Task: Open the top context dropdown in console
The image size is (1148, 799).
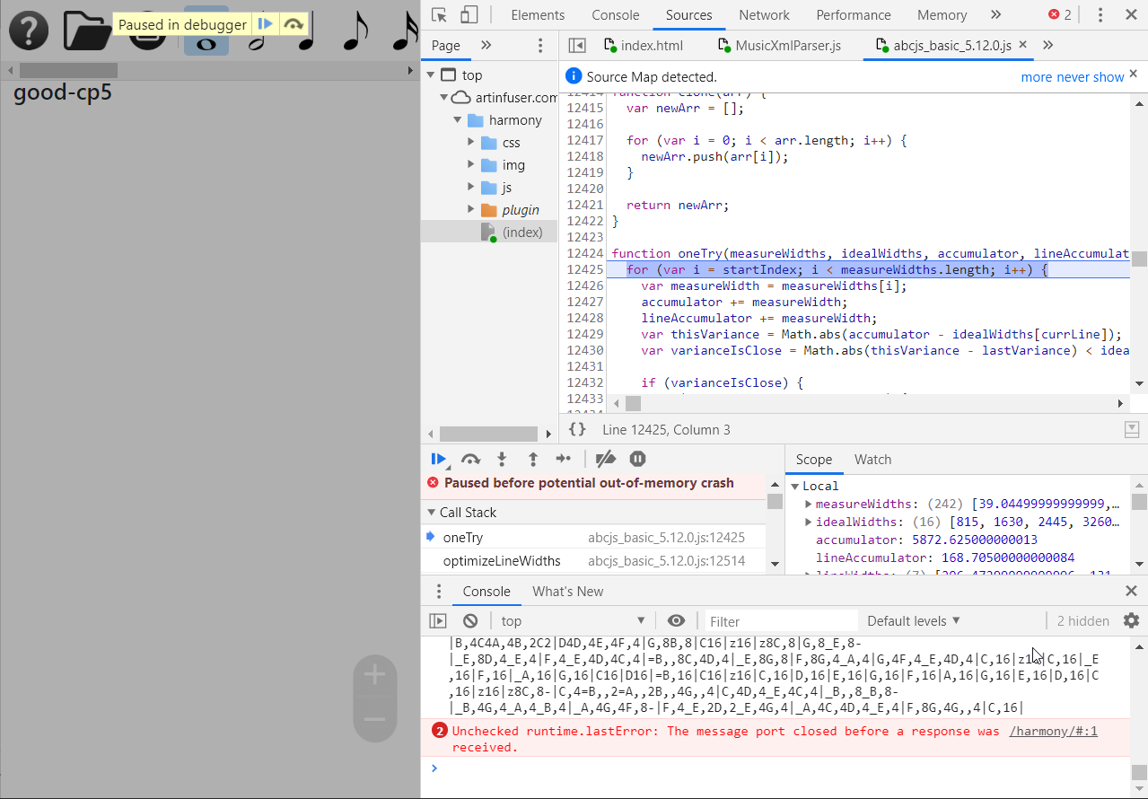Action: [x=573, y=621]
